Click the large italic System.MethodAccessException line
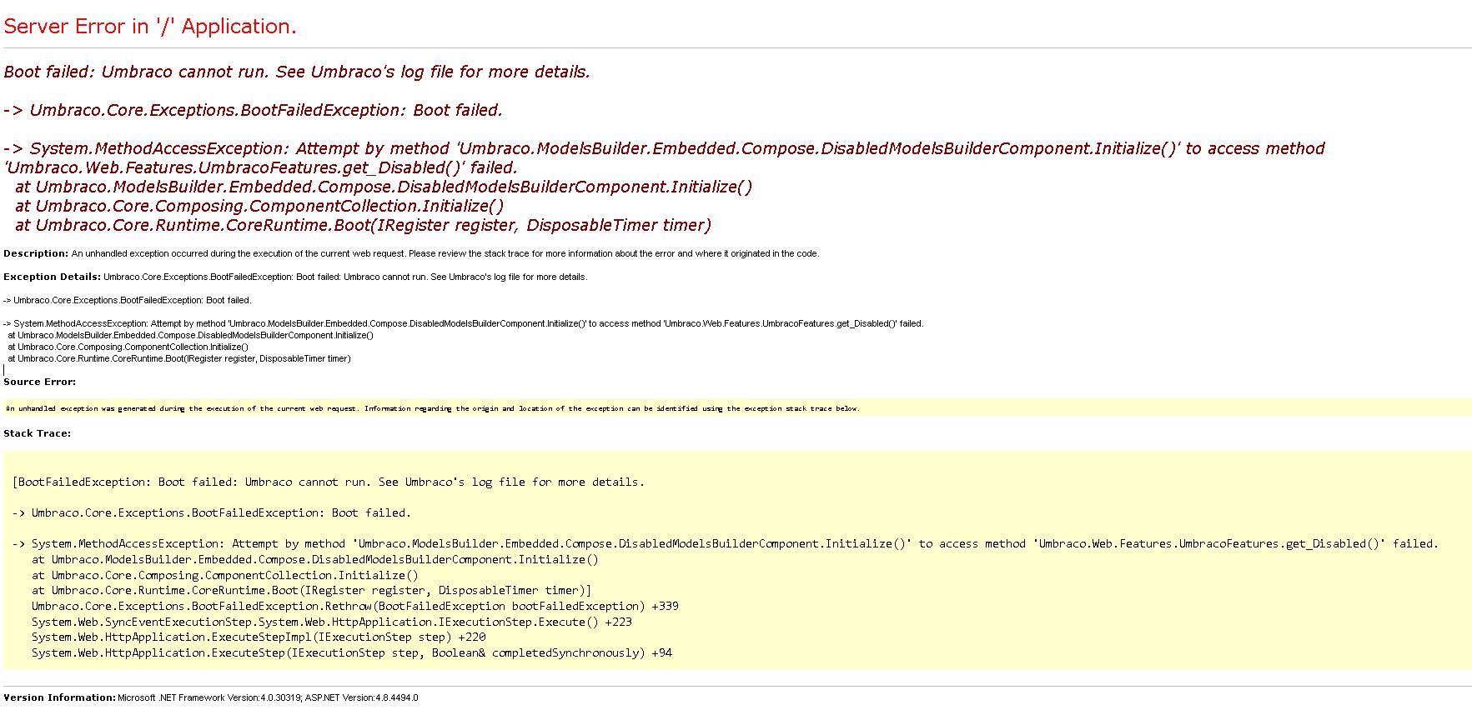The image size is (1472, 725). click(664, 158)
